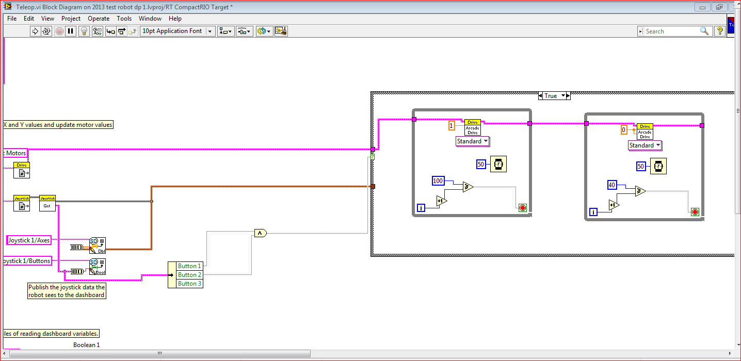This screenshot has width=741, height=361.
Task: Click the Run arrow toolbar button
Action: 35,31
